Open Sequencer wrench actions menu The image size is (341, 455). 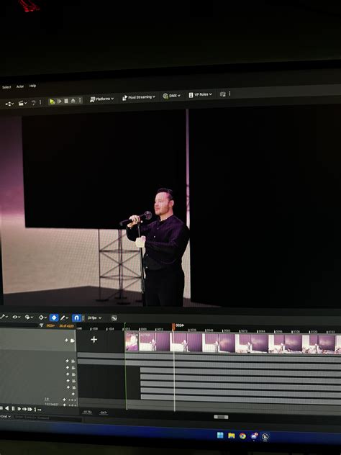click(4, 317)
